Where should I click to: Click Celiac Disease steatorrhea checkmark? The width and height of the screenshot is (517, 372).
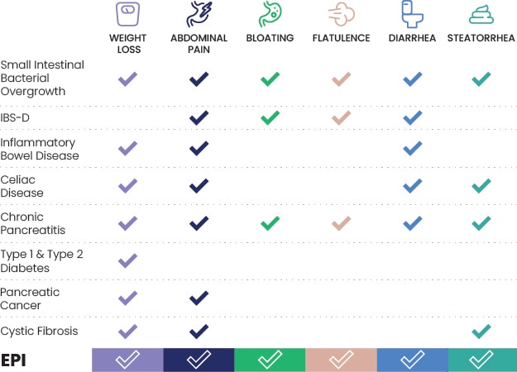click(x=481, y=186)
